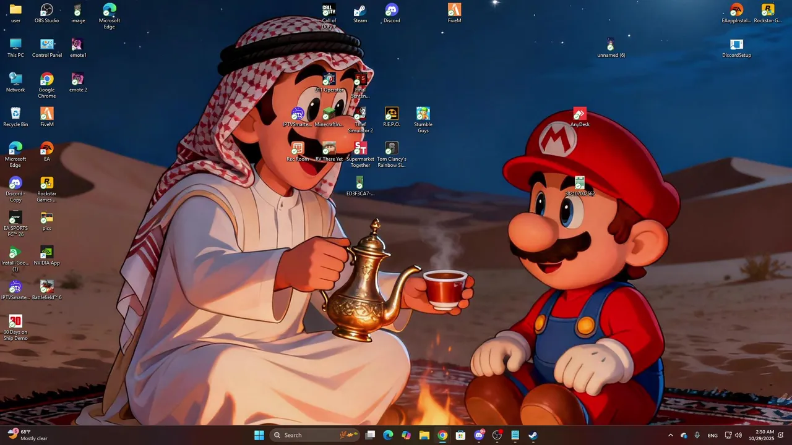The image size is (792, 445).
Task: Select the EAappInstaller desktop icon
Action: (x=736, y=13)
